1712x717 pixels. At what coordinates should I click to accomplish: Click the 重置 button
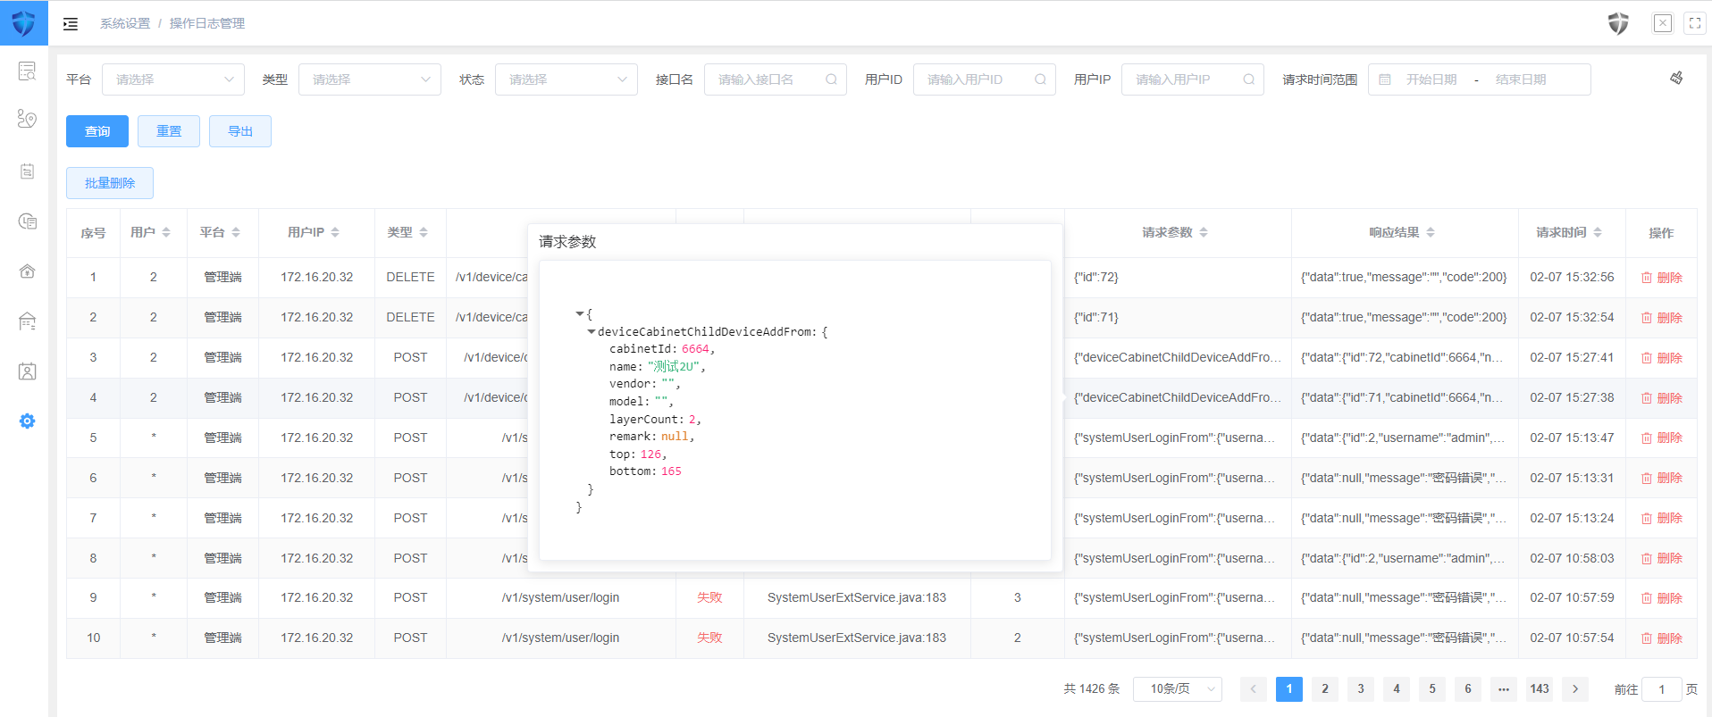(x=169, y=131)
